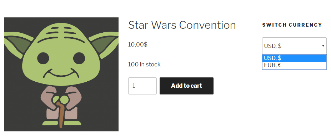Click Yoda's left eye

pos(43,58)
